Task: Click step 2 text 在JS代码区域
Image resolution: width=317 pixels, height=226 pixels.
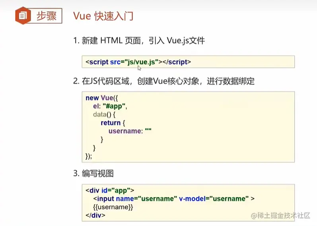Action: 105,81
